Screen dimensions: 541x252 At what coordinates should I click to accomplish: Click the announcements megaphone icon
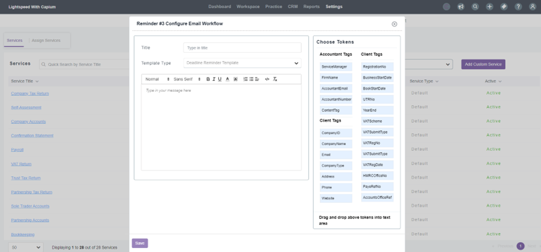(x=460, y=6)
